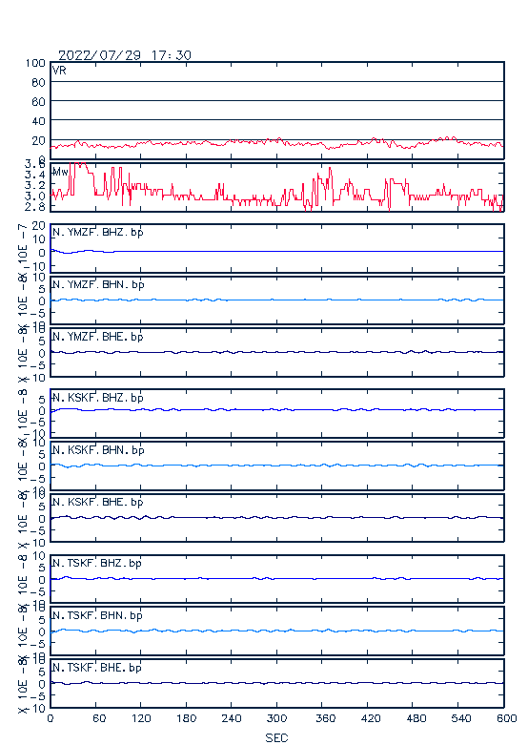Click the Mw panel label
This screenshot has height=745, width=528.
point(60,172)
